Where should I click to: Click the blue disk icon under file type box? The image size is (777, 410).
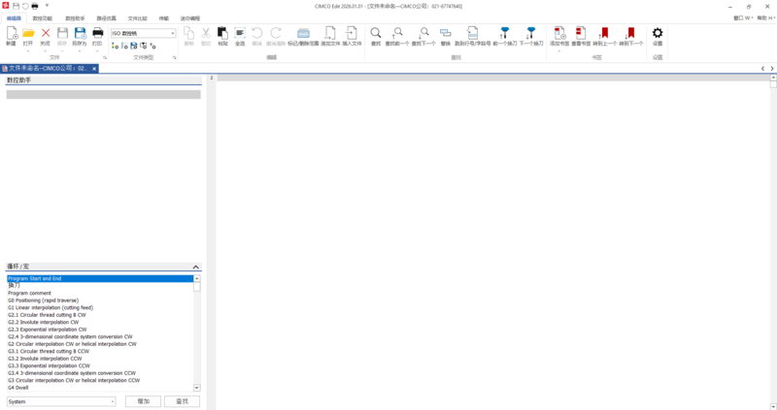click(134, 46)
